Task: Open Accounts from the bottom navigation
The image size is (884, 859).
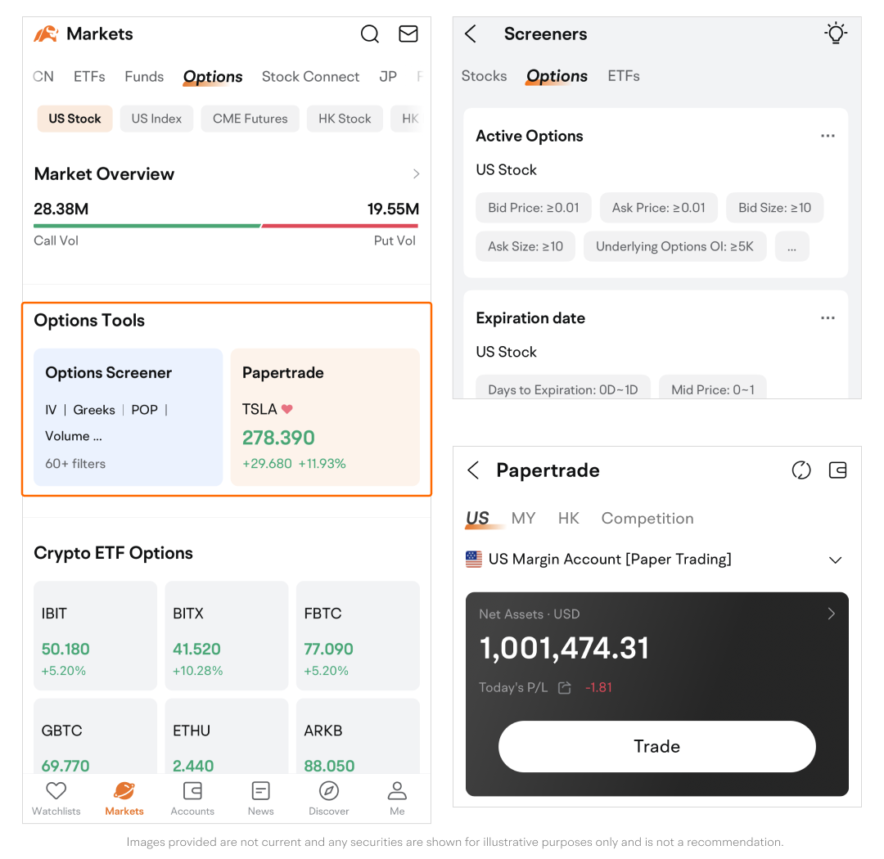Action: tap(192, 798)
